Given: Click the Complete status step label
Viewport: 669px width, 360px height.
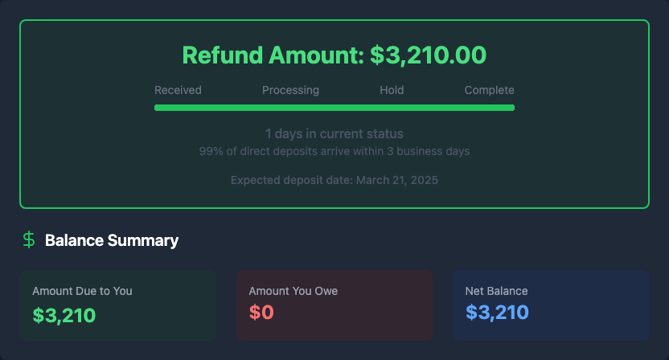Looking at the screenshot, I should pyautogui.click(x=489, y=90).
